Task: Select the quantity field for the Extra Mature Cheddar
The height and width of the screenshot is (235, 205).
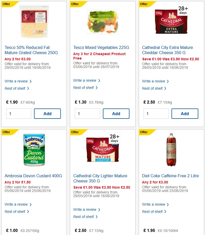Action: click(x=156, y=113)
